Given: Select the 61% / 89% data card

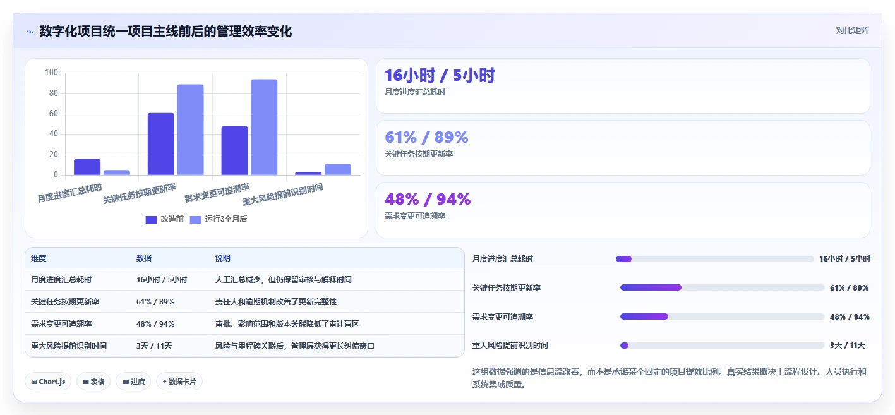Looking at the screenshot, I should click(623, 148).
